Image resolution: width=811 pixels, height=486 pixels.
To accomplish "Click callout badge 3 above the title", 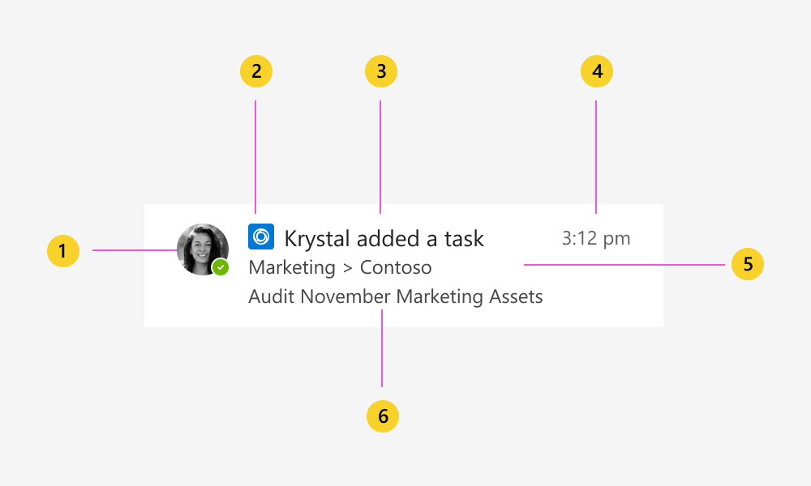I will point(381,71).
